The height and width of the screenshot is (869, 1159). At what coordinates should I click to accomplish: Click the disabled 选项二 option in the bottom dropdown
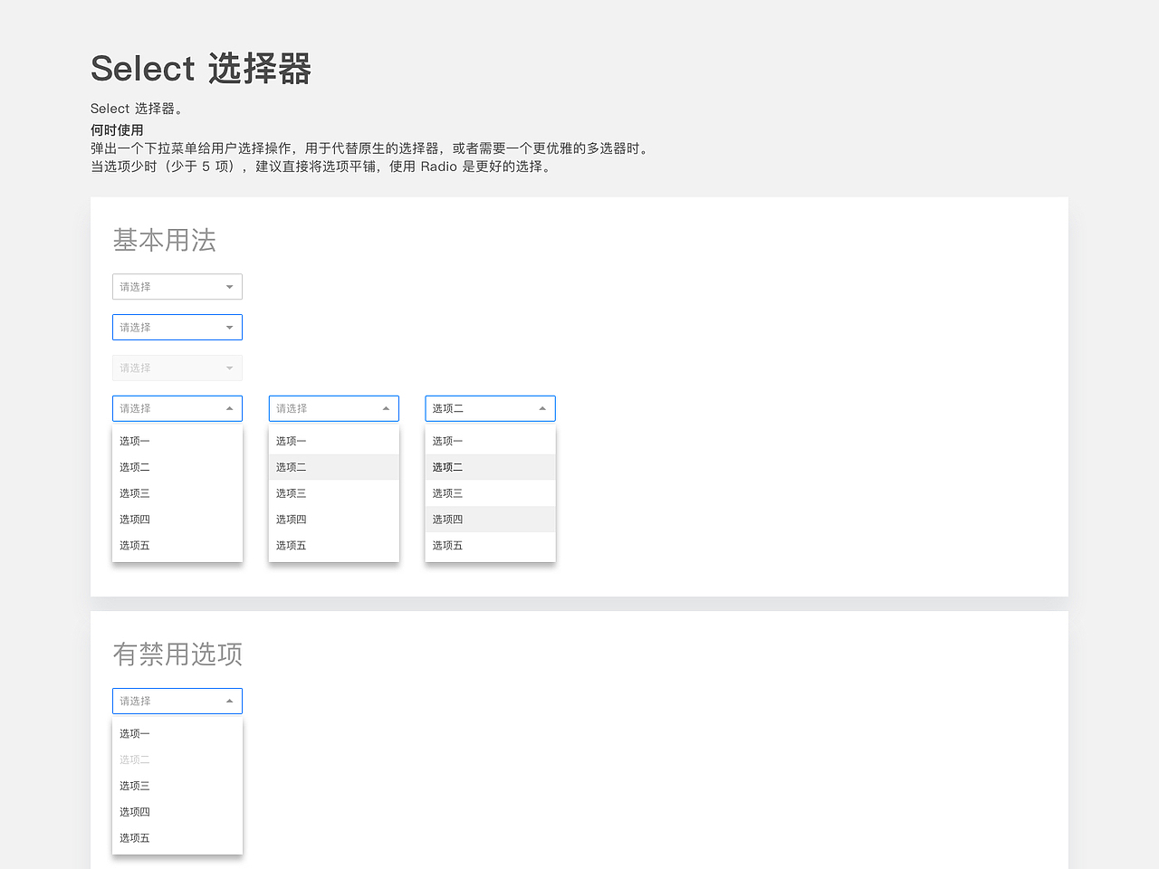click(134, 759)
